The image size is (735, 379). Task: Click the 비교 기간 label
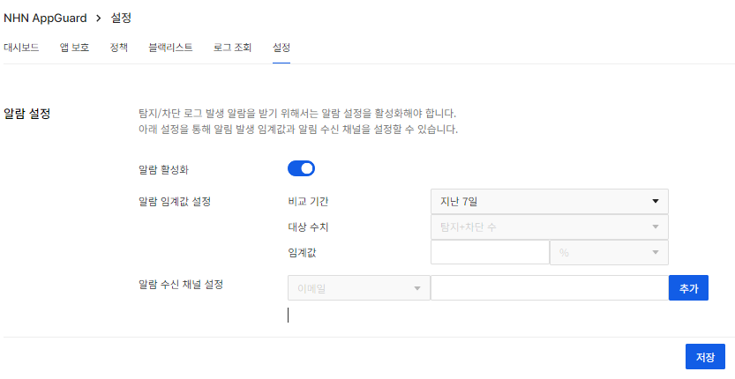308,202
